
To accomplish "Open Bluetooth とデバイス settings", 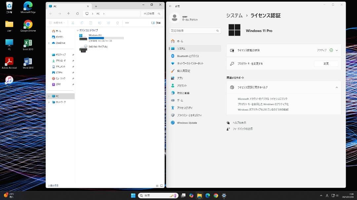I will [x=188, y=56].
